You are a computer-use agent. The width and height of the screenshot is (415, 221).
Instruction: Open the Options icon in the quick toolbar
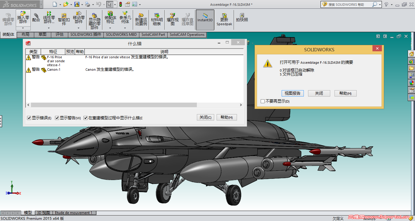(135, 4)
